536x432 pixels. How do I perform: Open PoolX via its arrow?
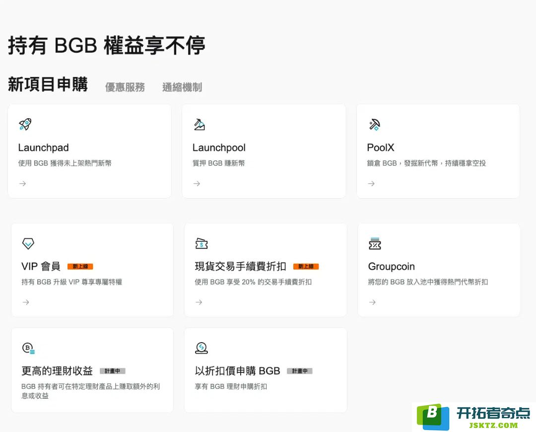(371, 184)
